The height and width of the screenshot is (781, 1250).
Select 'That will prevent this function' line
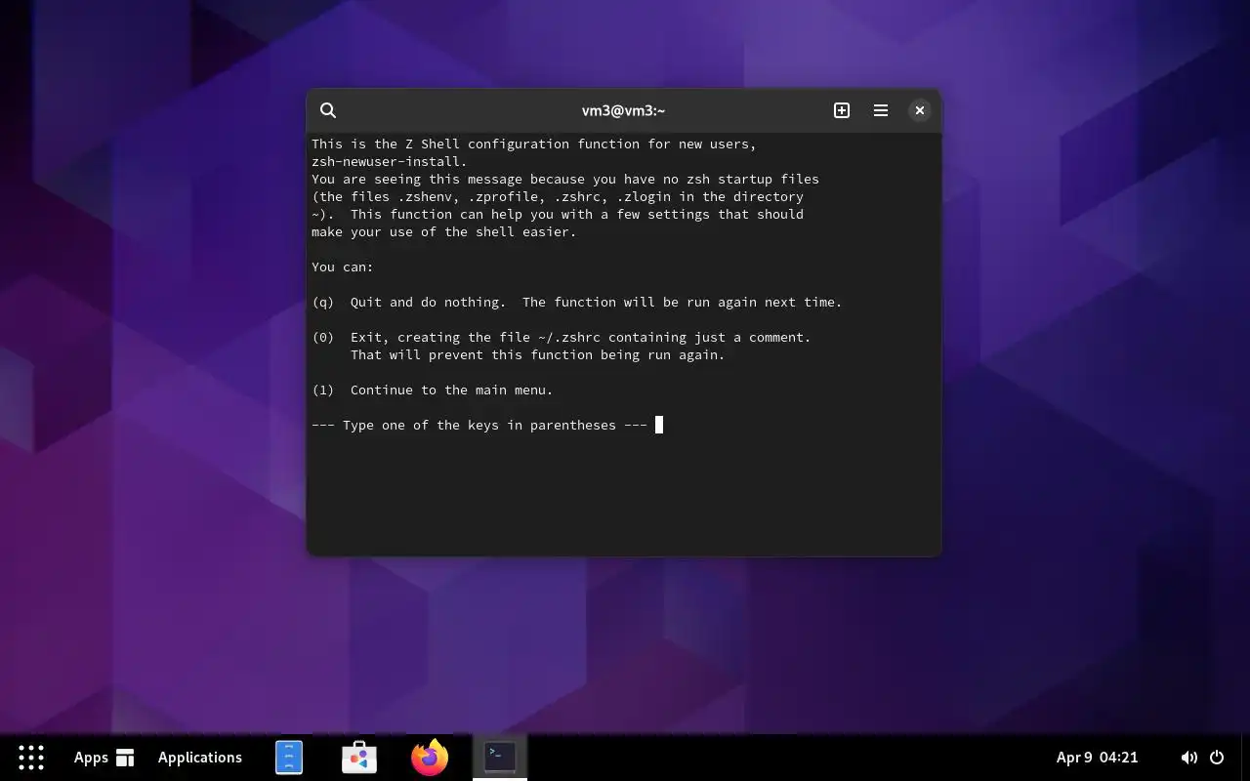coord(538,354)
